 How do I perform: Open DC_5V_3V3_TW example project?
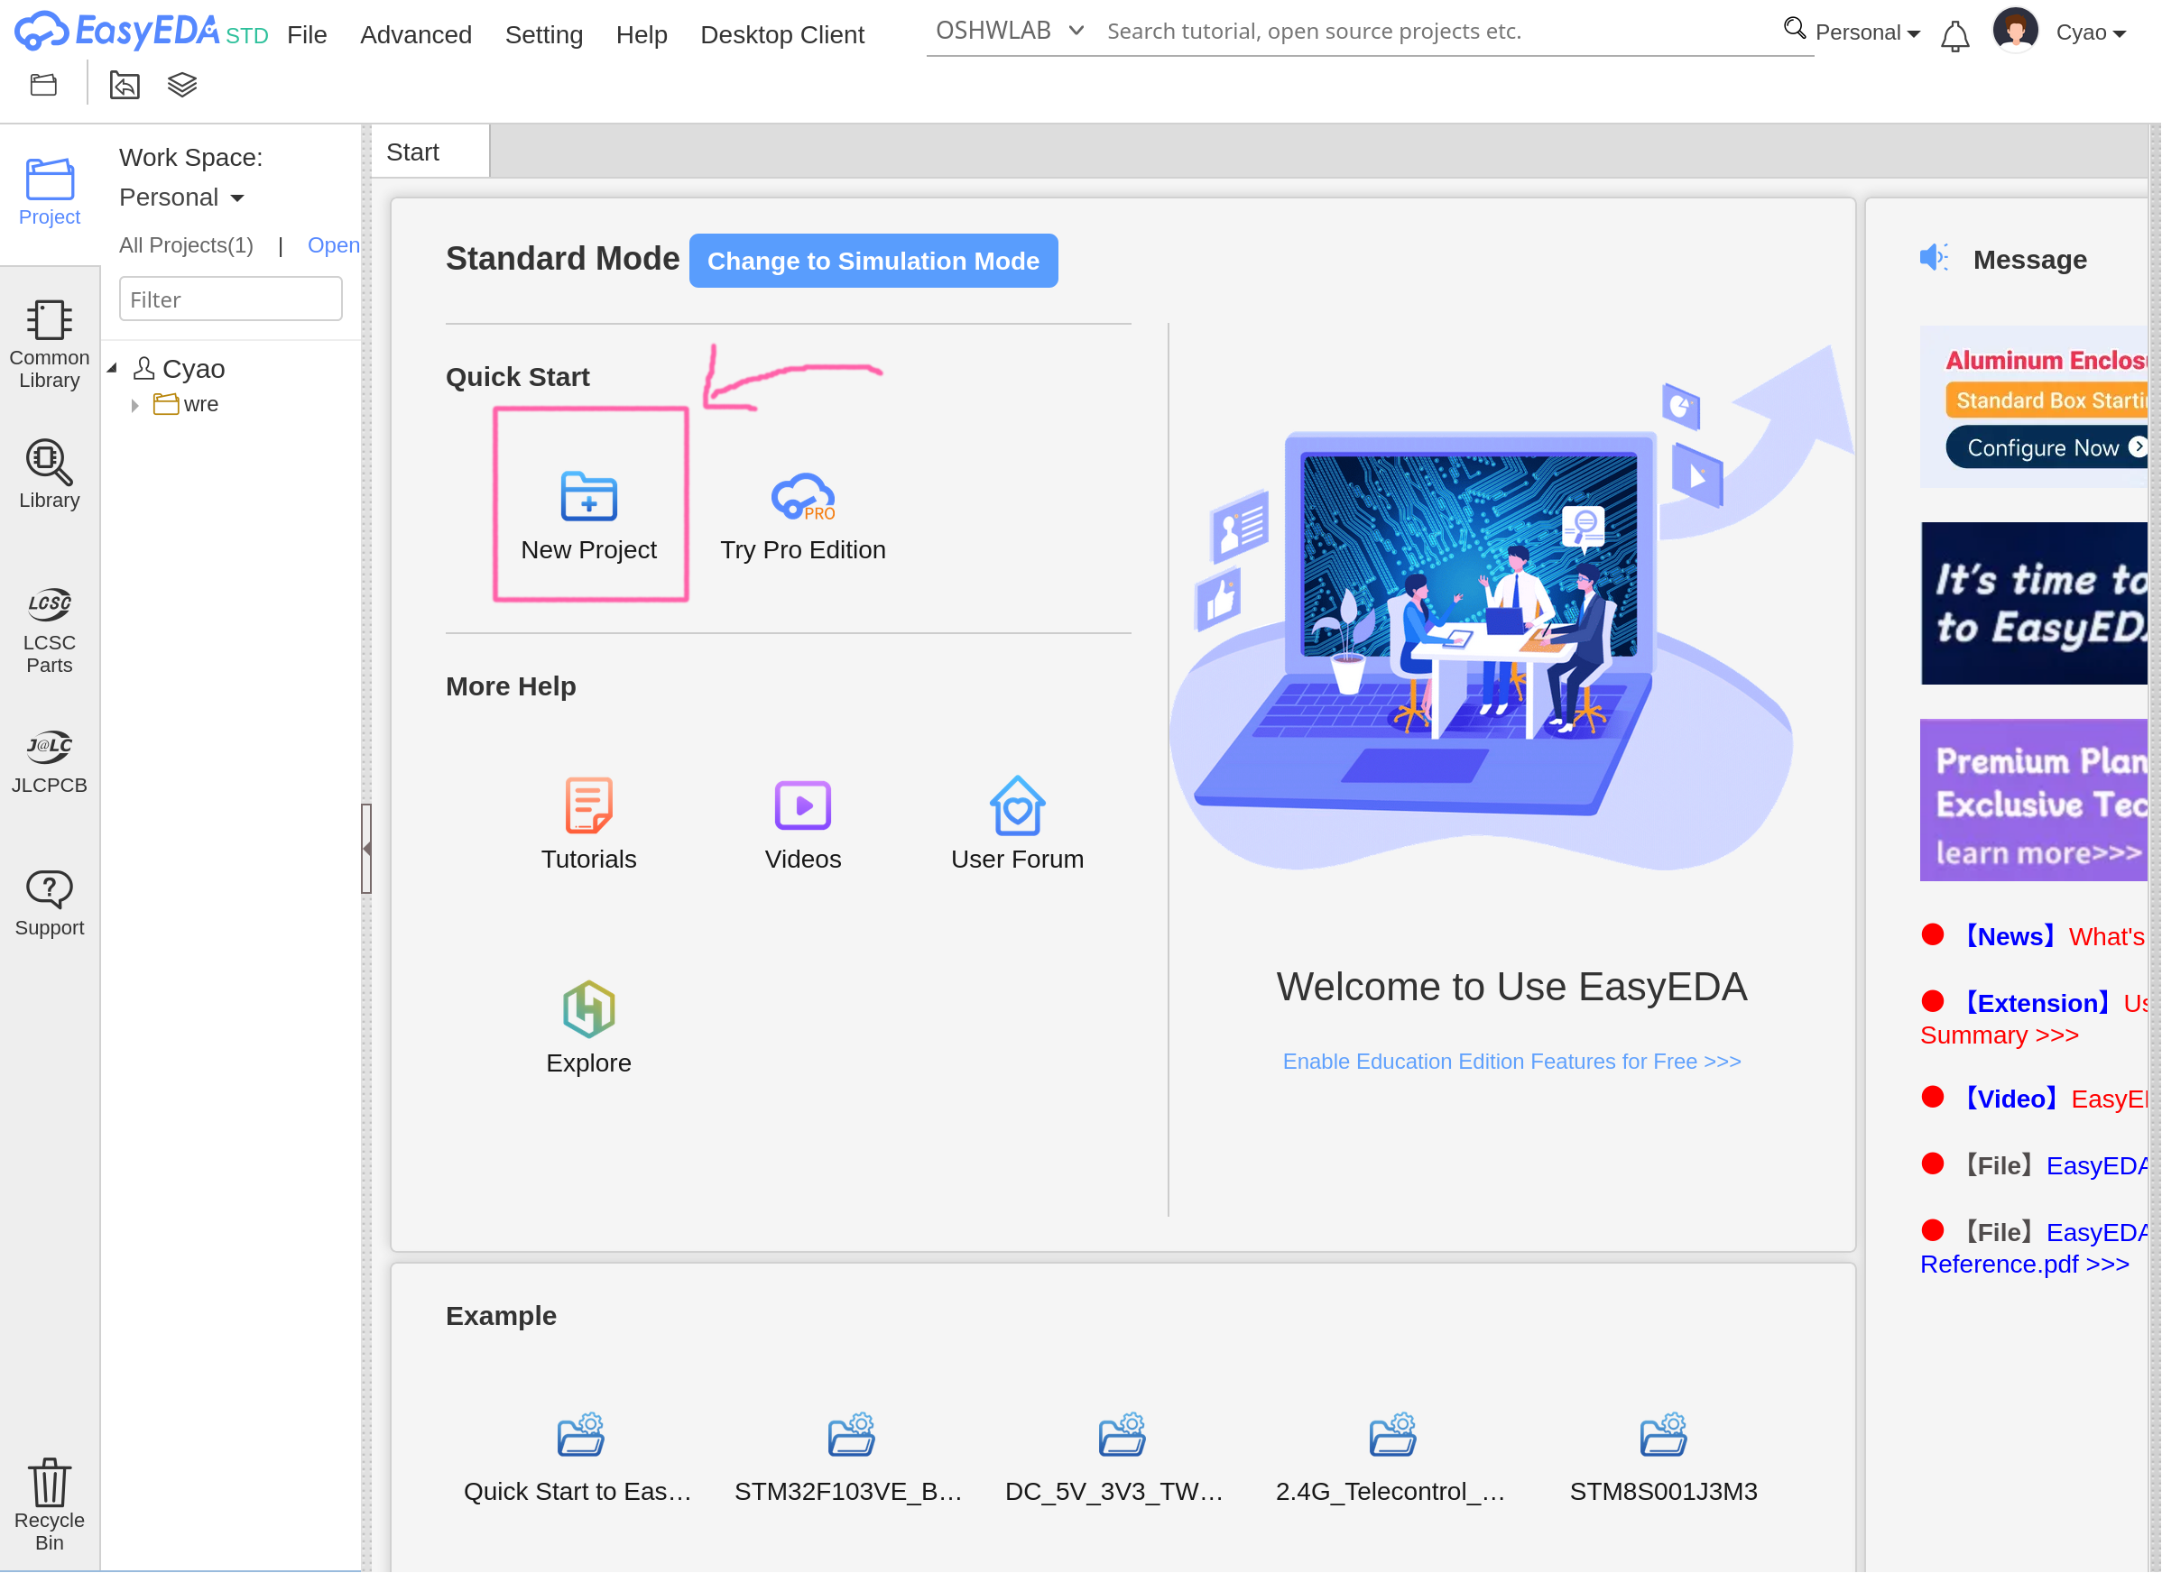point(1115,1459)
